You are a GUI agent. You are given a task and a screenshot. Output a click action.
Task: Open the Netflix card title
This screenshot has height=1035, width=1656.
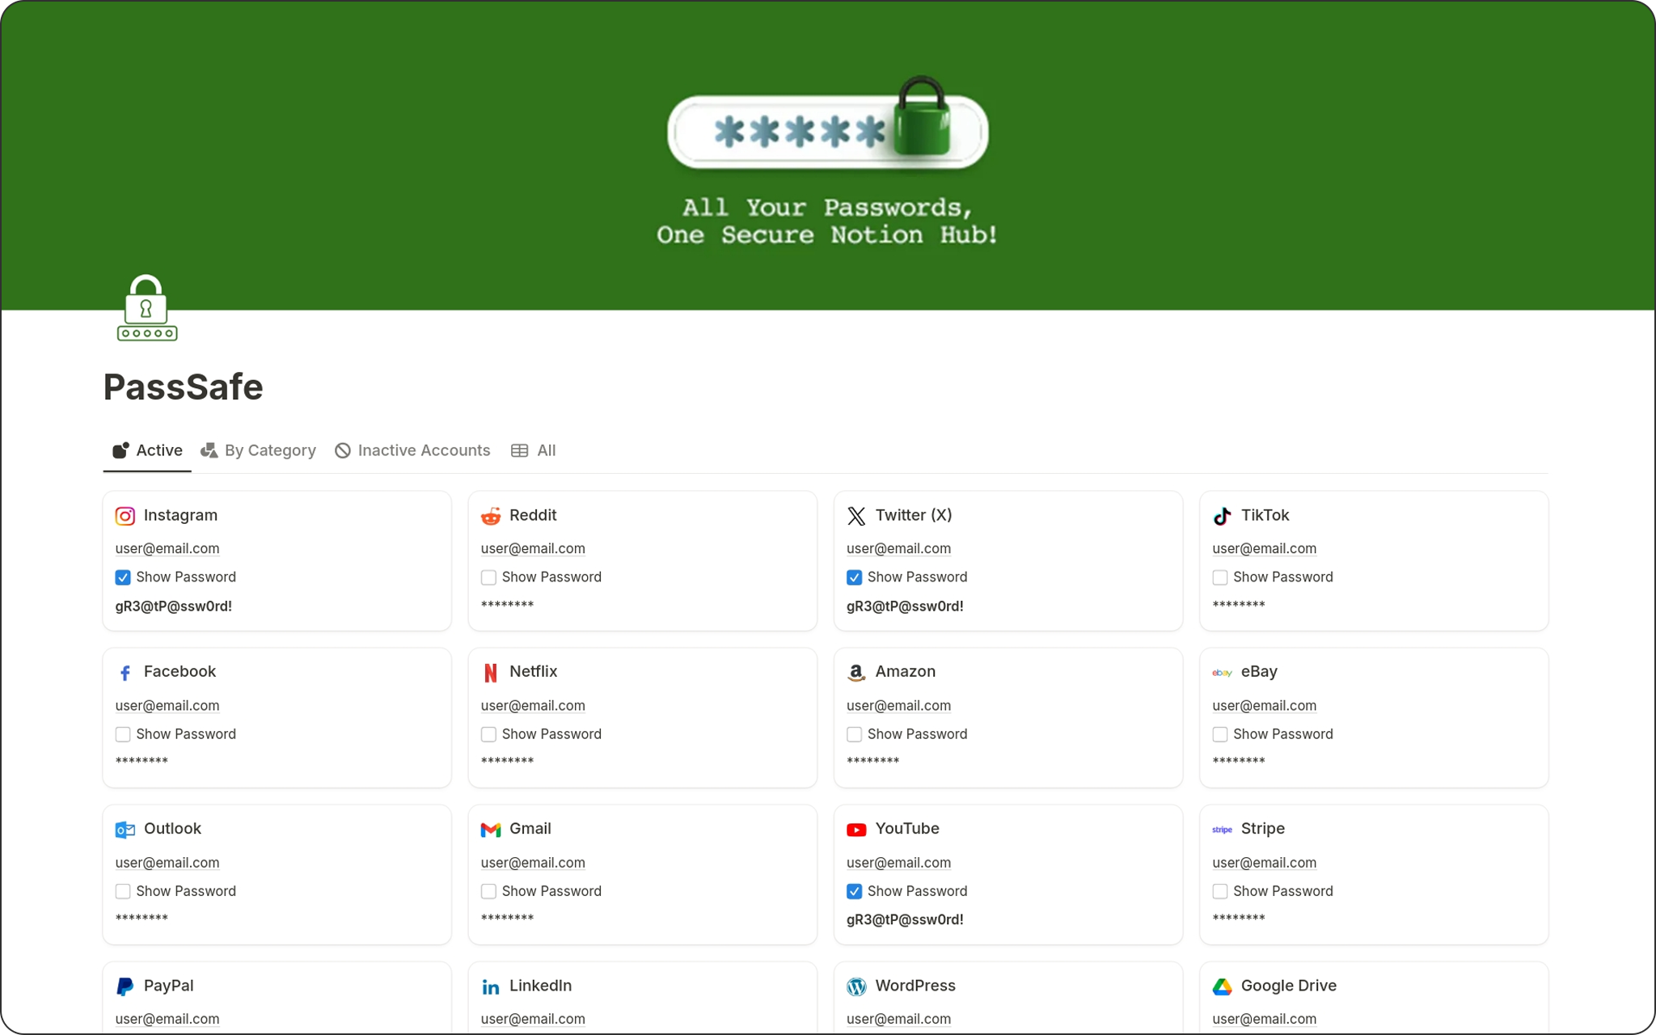pyautogui.click(x=534, y=672)
